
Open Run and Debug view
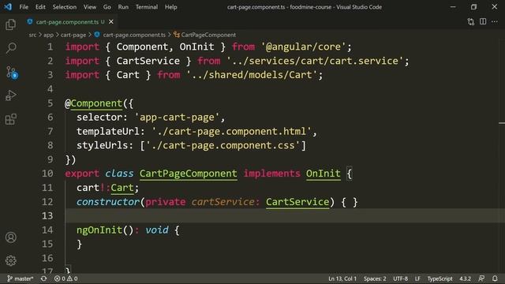[10, 95]
